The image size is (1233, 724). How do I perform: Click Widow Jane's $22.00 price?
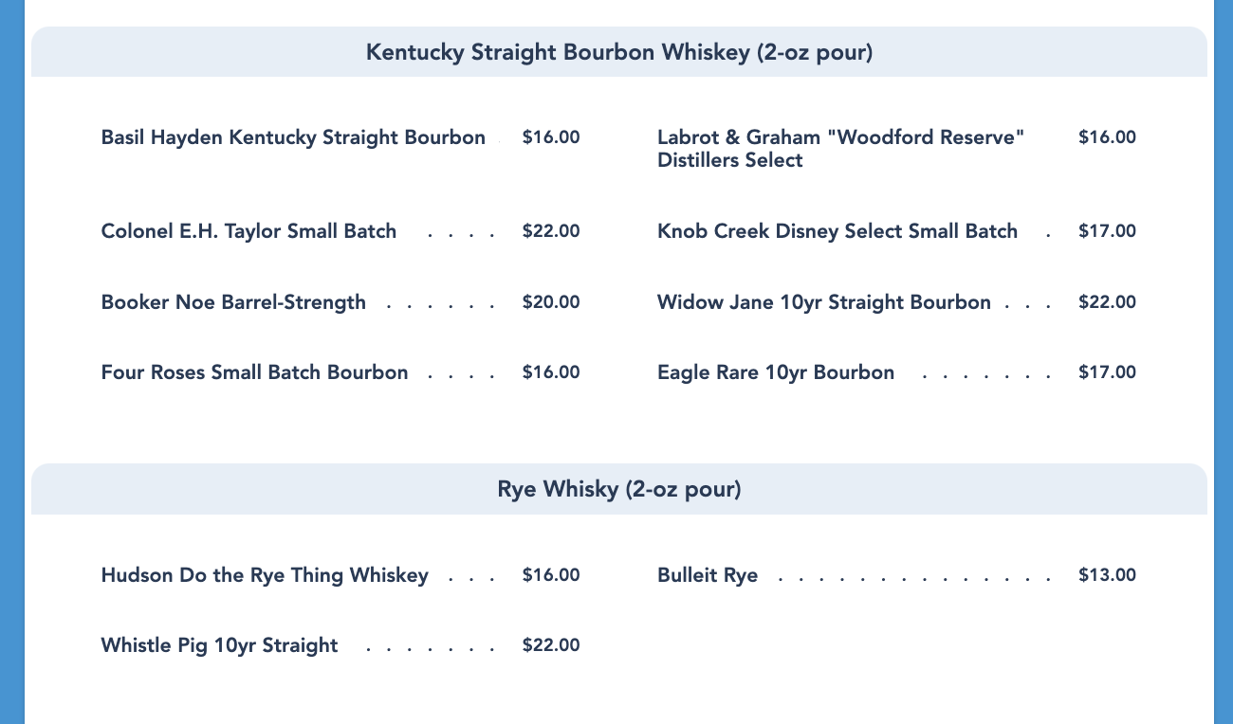coord(1107,302)
